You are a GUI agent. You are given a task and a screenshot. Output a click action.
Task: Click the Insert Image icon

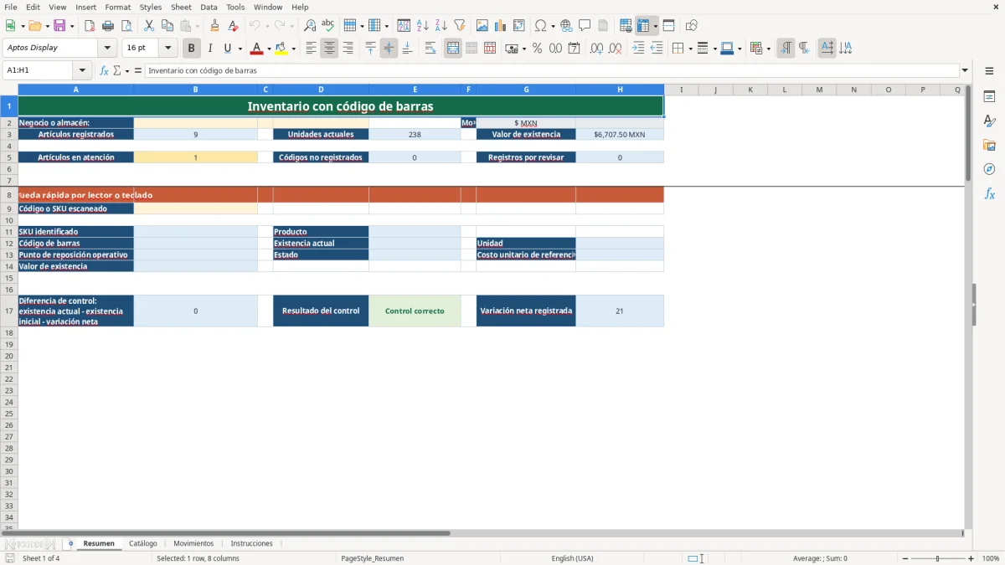click(x=482, y=26)
